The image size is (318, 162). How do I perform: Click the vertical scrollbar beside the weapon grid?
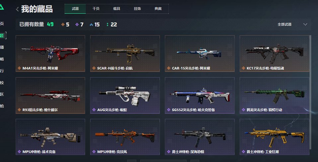pyautogui.click(x=310, y=92)
